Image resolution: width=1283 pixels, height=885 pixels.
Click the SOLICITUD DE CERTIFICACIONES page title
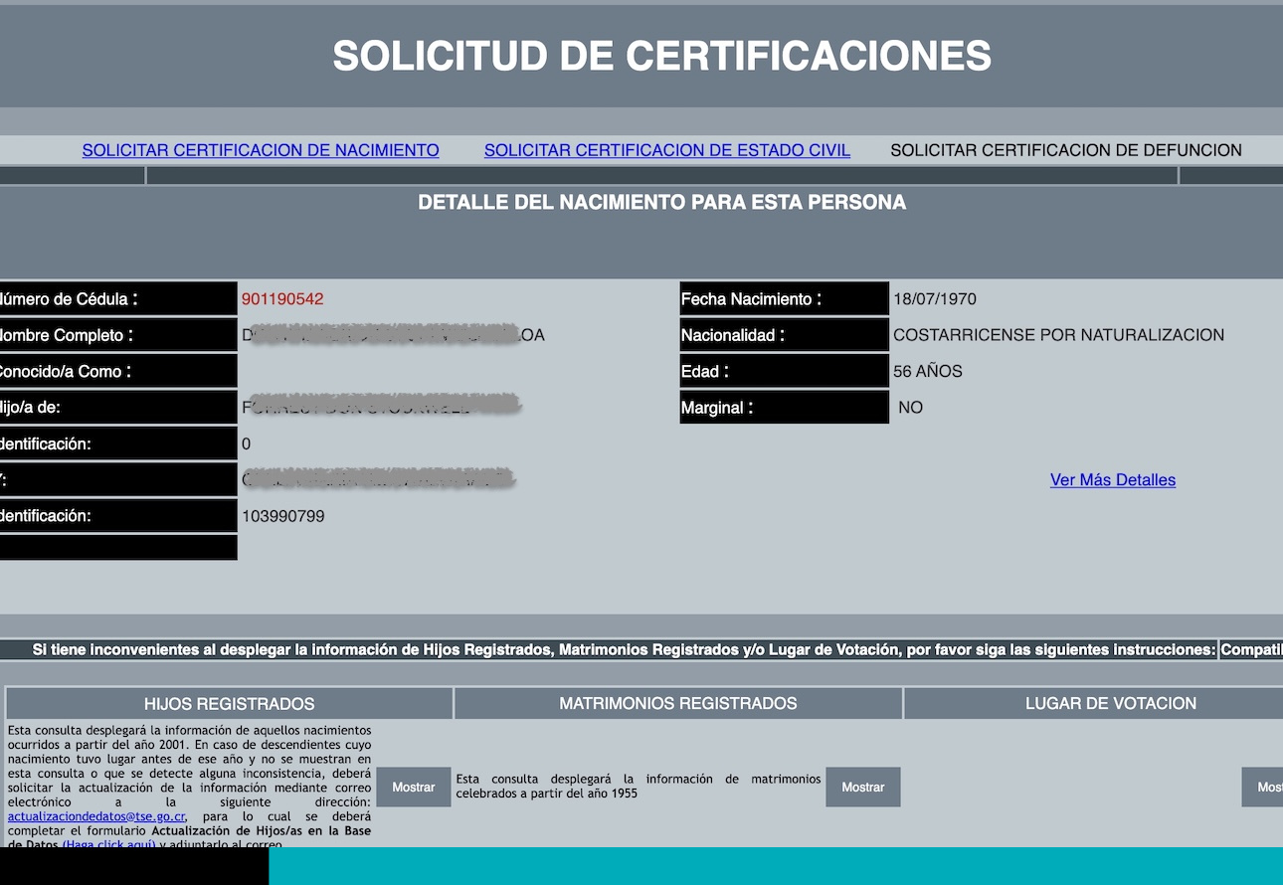click(661, 56)
